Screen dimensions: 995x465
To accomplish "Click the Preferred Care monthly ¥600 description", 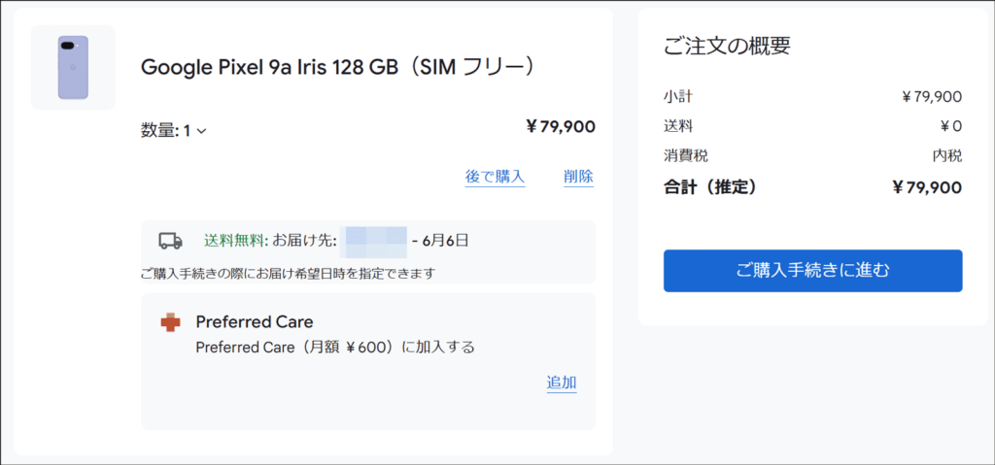I will tap(335, 348).
